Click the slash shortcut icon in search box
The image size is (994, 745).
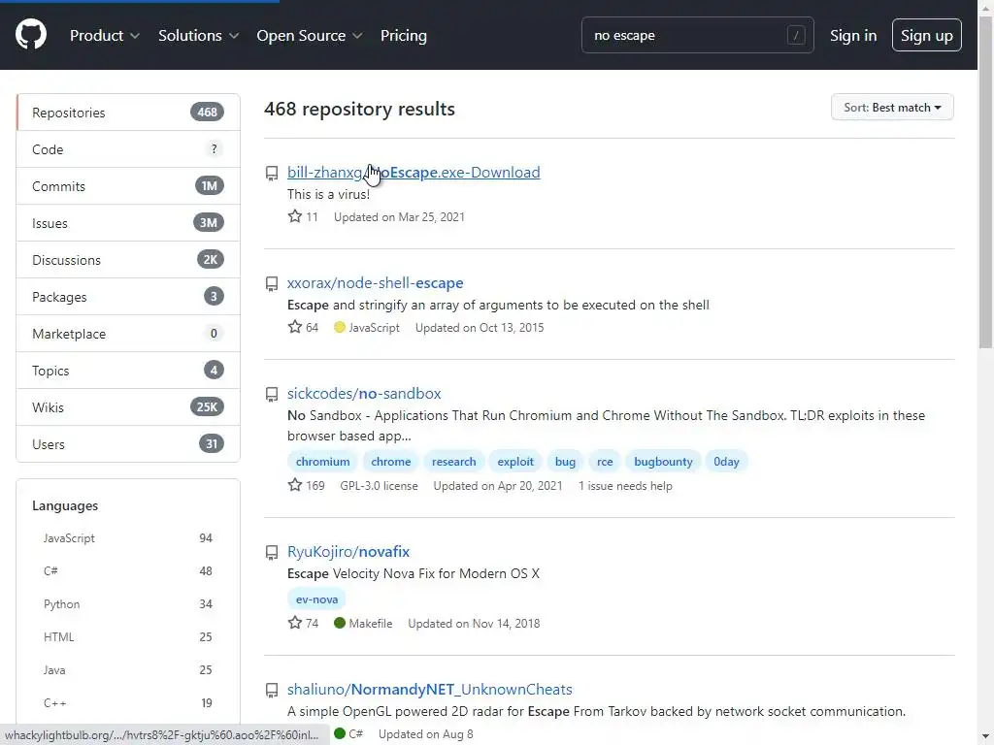(796, 36)
